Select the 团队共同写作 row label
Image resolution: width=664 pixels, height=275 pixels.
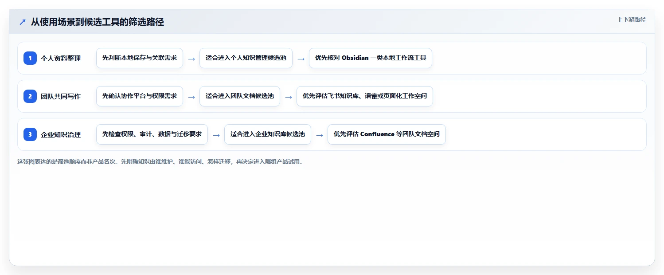(x=61, y=96)
